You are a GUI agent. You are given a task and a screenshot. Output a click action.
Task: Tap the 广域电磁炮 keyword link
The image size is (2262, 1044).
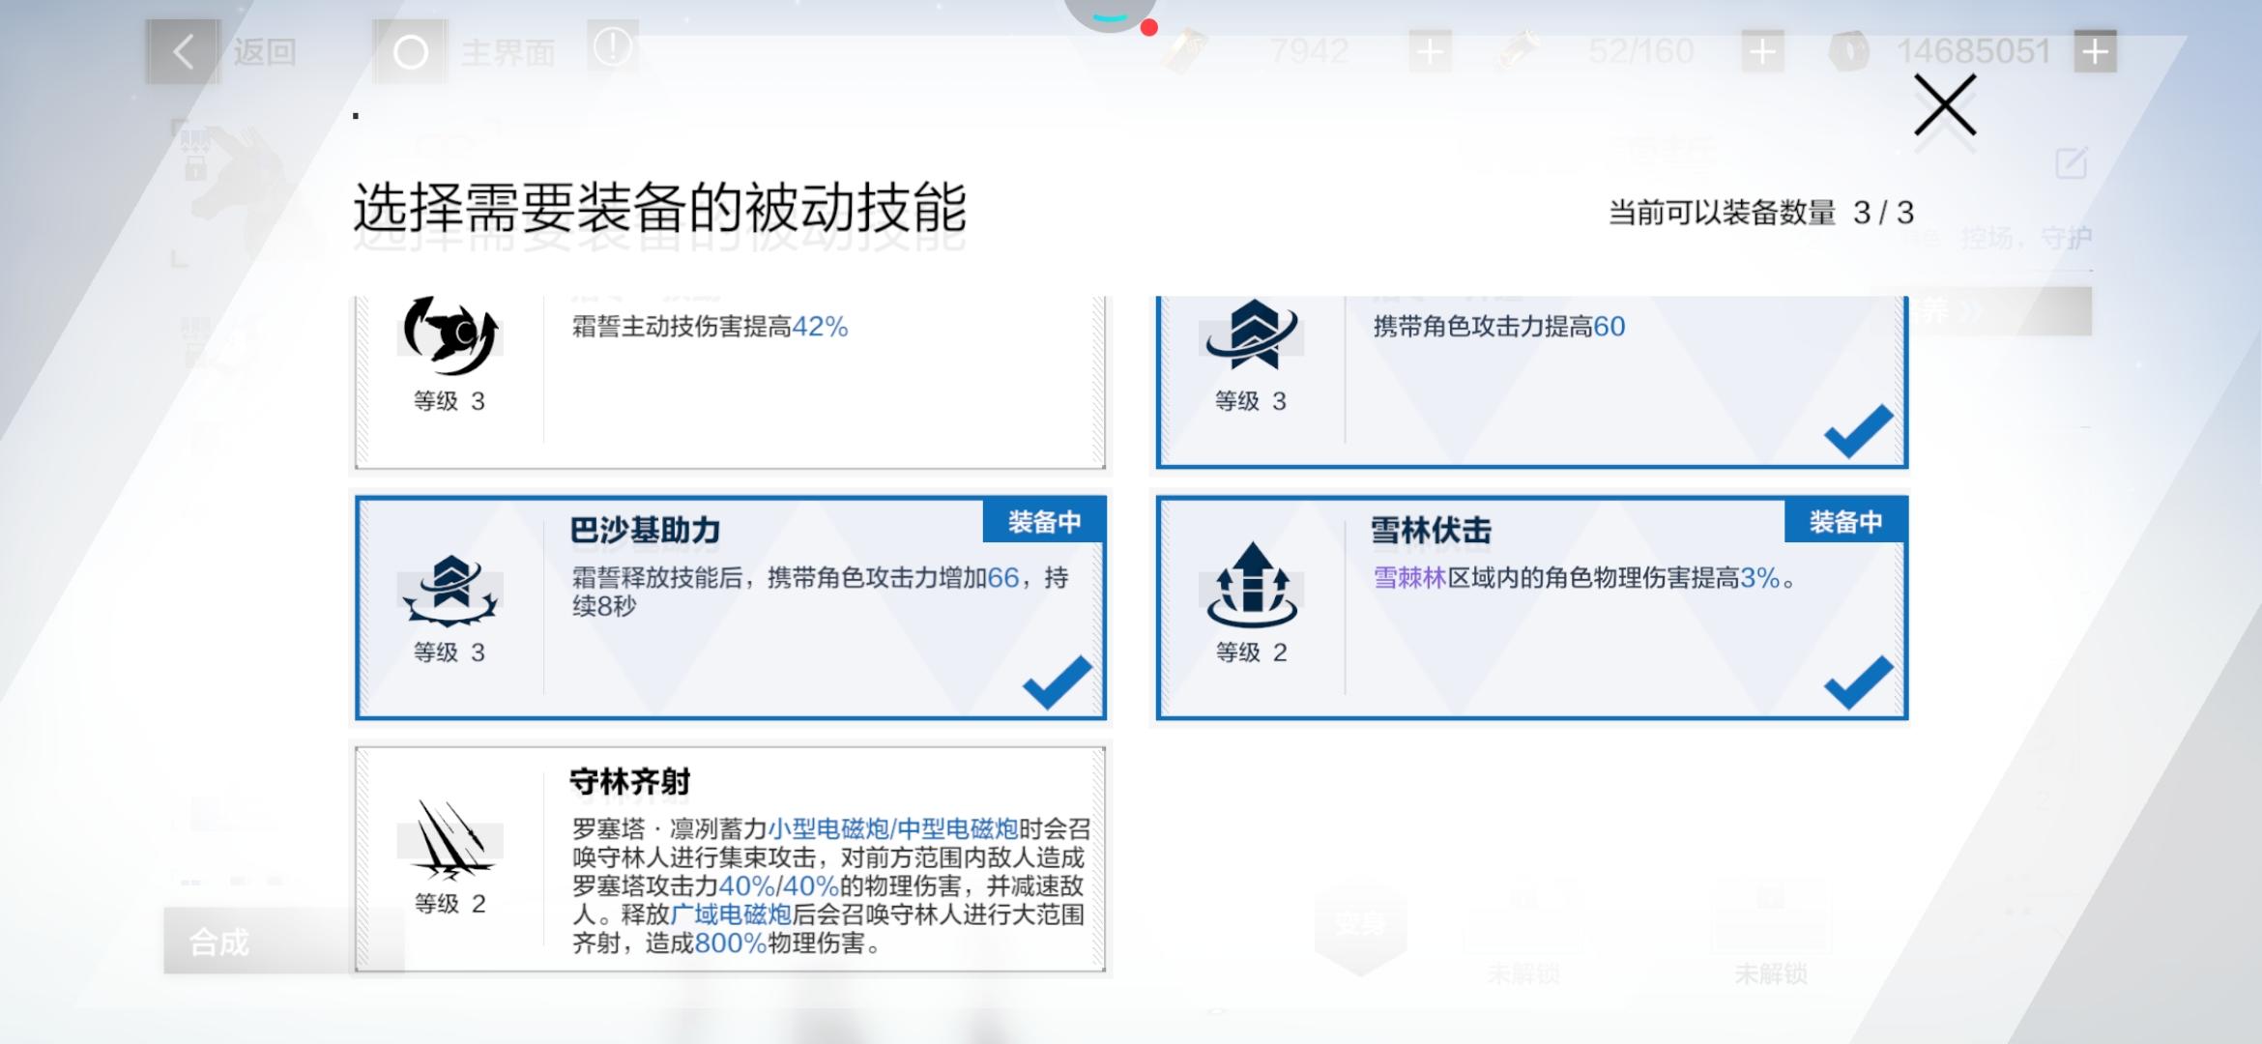pos(731,914)
